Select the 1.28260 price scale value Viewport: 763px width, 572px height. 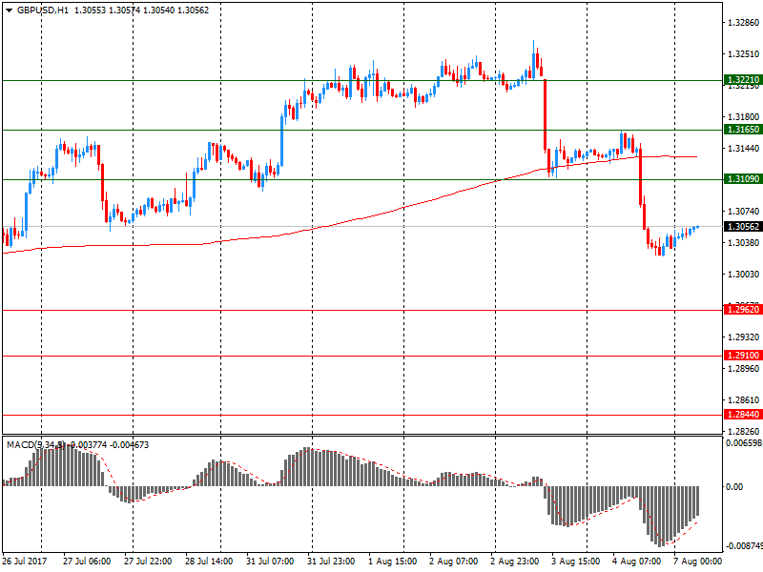[x=744, y=432]
